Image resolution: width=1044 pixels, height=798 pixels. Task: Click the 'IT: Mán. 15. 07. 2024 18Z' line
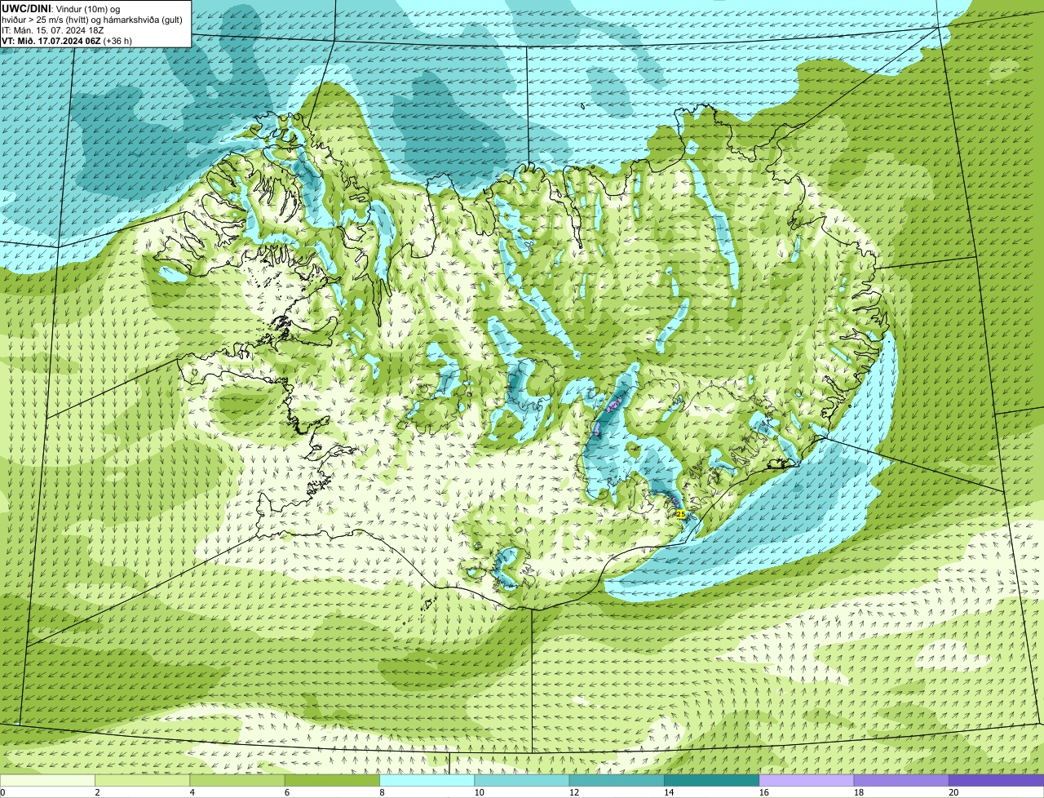pyautogui.click(x=53, y=29)
